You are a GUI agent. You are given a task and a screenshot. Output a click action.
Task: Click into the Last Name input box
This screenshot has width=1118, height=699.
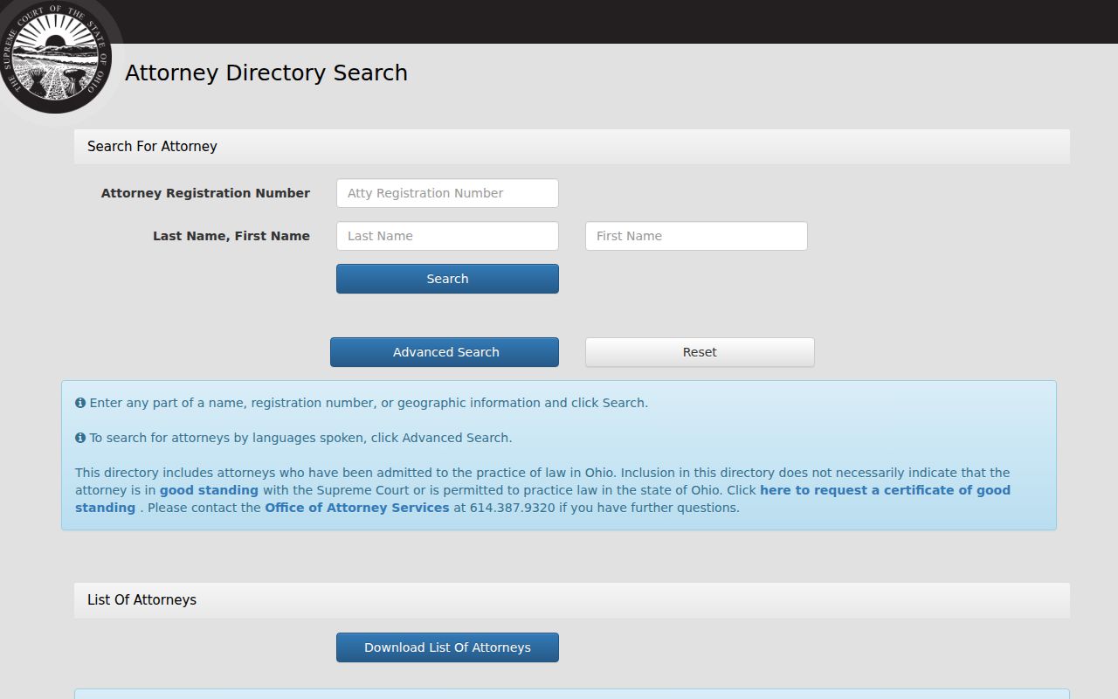click(x=447, y=236)
